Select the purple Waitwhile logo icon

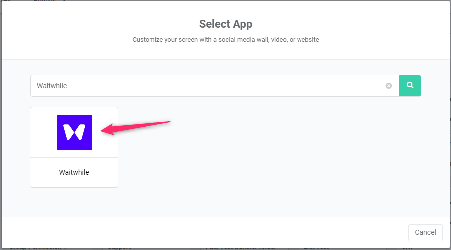point(74,132)
